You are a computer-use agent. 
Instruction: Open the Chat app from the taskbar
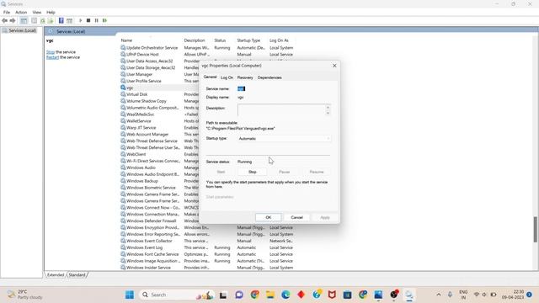(x=239, y=295)
